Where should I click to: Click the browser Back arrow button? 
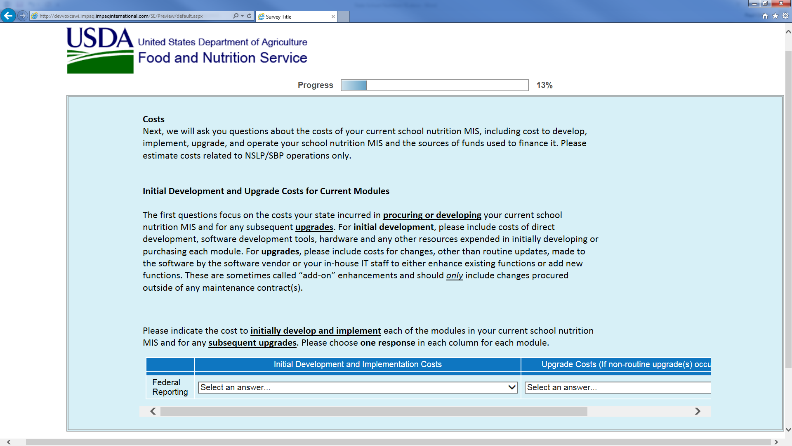[8, 16]
